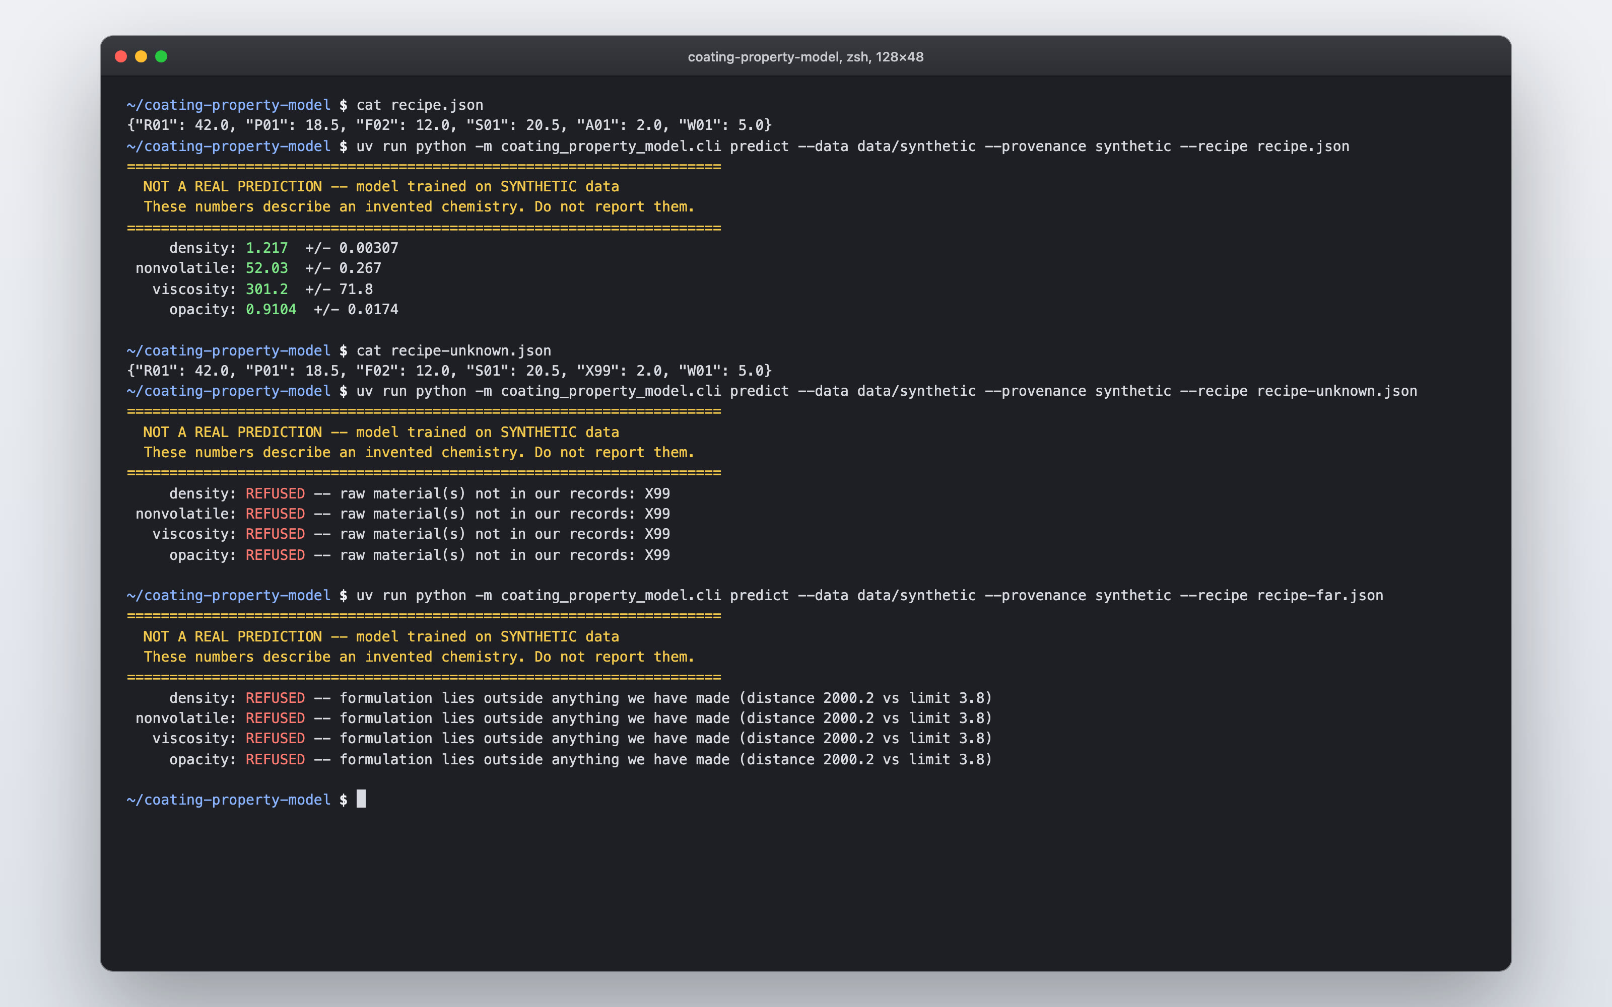Click the last 'Do not report them.' warning line
This screenshot has height=1007, width=1612.
click(419, 658)
